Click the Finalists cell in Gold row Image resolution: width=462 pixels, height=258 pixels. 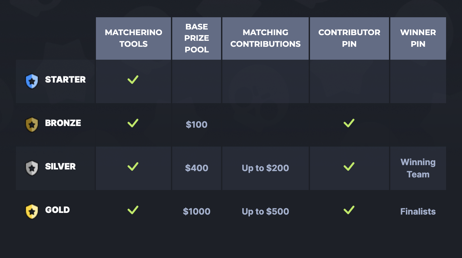coord(418,212)
